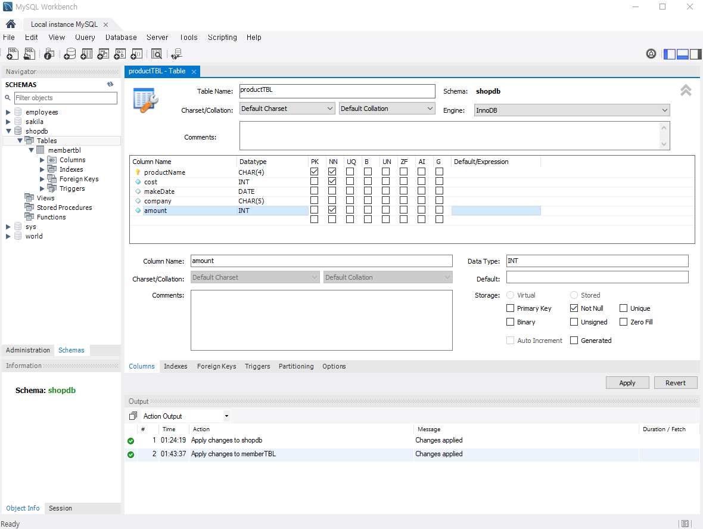Collapse the shopdb schema
Image resolution: width=703 pixels, height=529 pixels.
8,131
